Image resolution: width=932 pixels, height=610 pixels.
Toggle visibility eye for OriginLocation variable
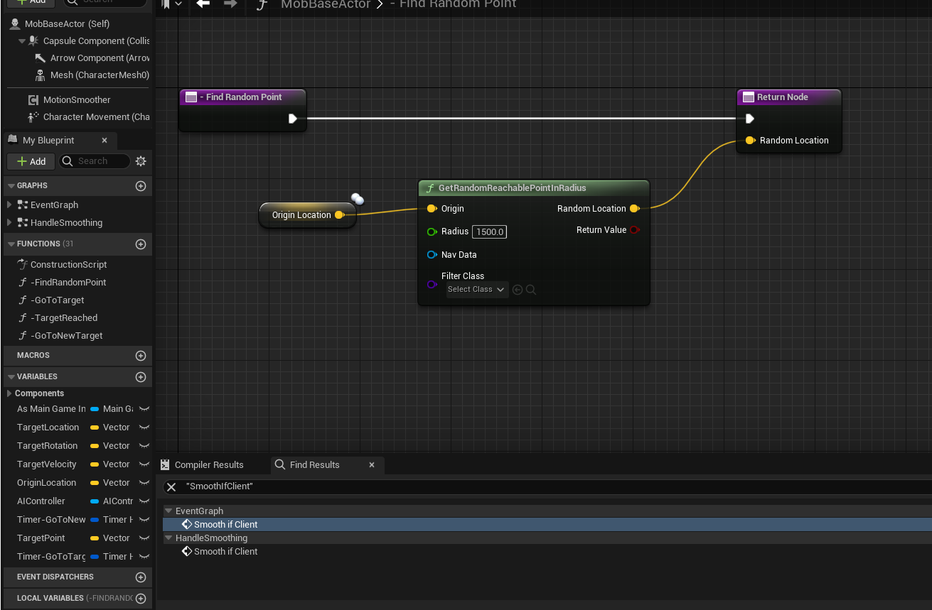[144, 483]
